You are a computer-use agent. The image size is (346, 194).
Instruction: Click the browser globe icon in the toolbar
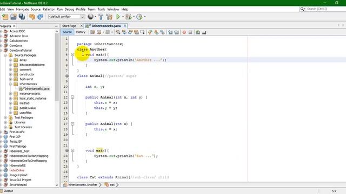90,17
